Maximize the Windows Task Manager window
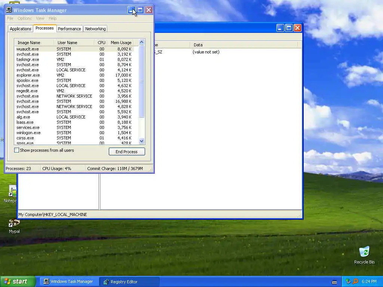The image size is (383, 287). point(140,10)
